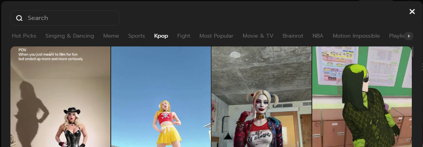Show more categories with right arrow
Screen dimensions: 423x147
(x=409, y=36)
